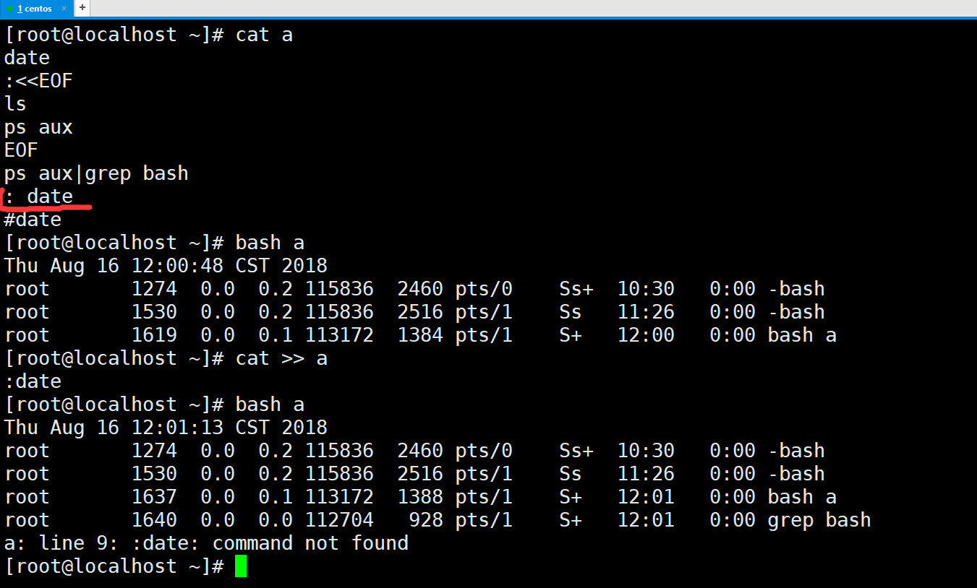
Task: Click the green connection status dot
Action: pos(9,9)
